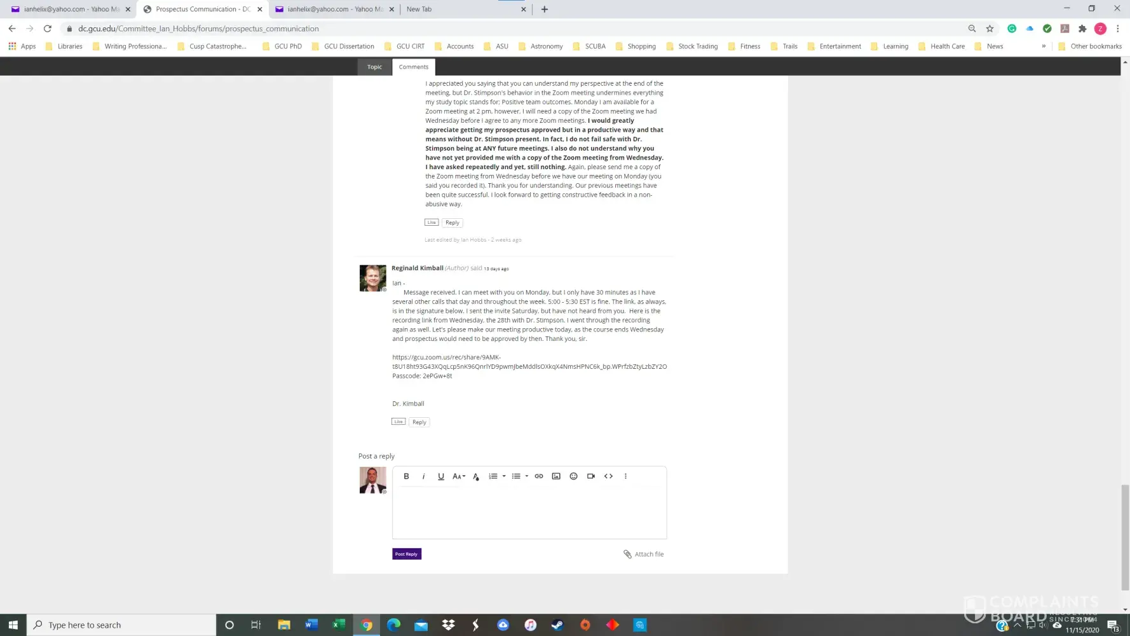Bookmark this page with the star
1130x636 pixels.
click(x=990, y=29)
